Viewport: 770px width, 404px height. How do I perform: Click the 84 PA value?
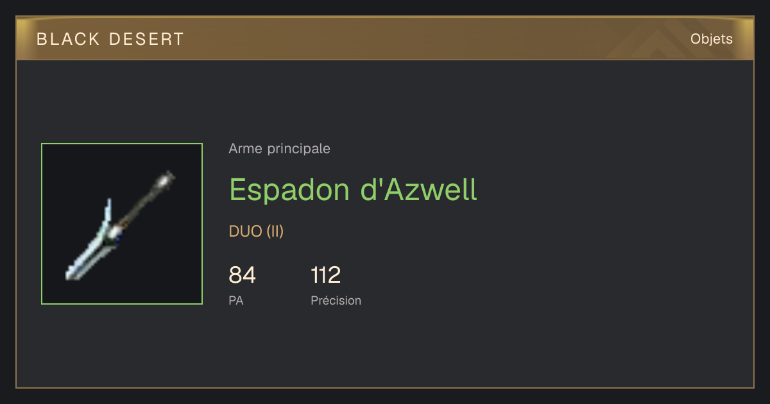click(x=243, y=275)
